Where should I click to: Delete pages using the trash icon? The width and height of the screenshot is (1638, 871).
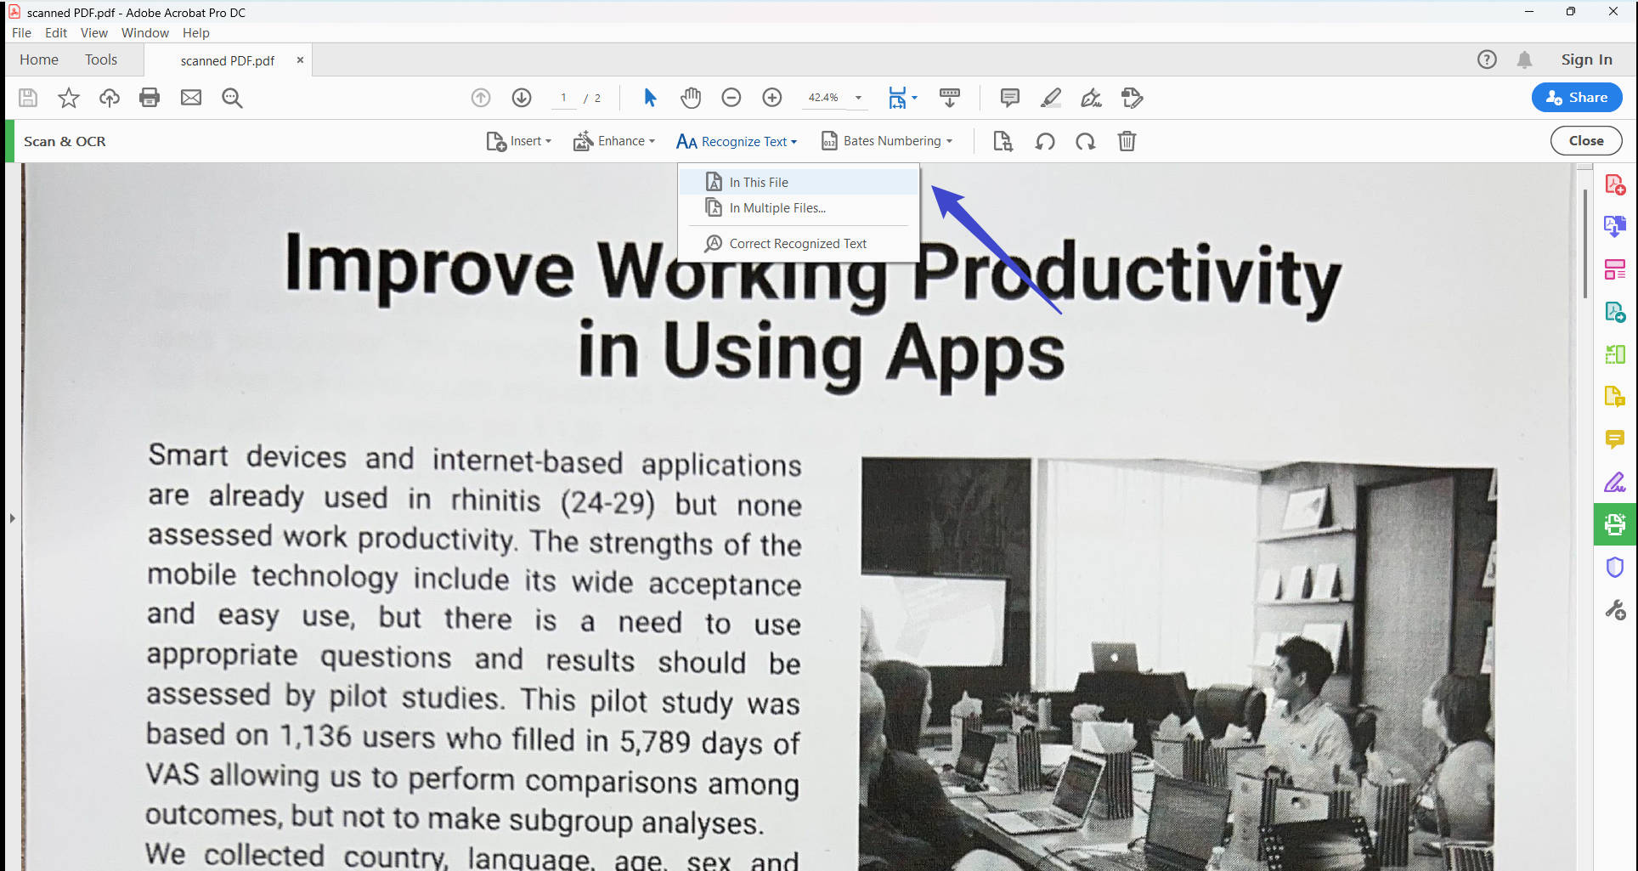coord(1127,141)
